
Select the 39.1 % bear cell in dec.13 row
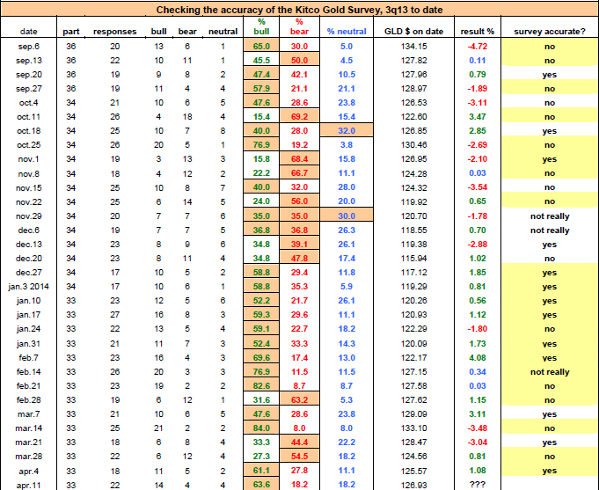tap(299, 245)
